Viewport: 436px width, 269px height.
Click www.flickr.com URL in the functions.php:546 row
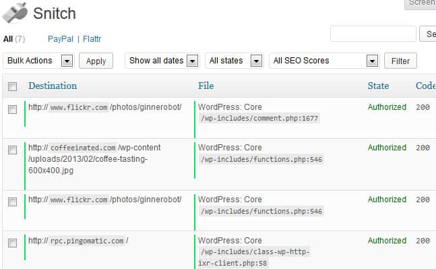(105, 200)
